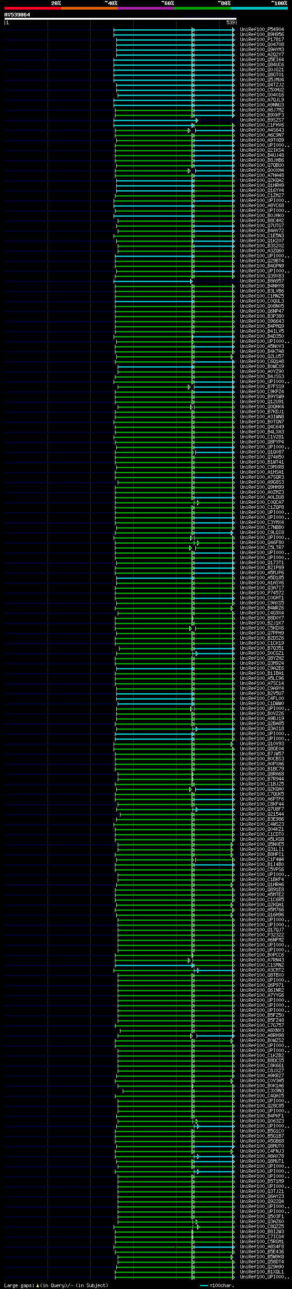Select UniRef100_Q5EI64 hit
The height and width of the screenshot is (1289, 292).
click(x=262, y=59)
